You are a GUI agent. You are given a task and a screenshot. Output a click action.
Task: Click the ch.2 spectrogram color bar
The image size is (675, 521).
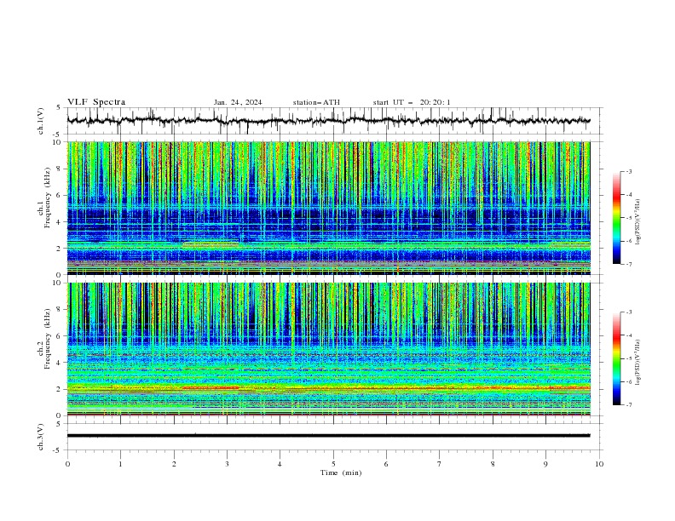pos(616,358)
